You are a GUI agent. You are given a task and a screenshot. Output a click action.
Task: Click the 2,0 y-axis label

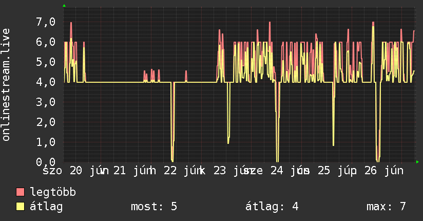[x=46, y=122]
